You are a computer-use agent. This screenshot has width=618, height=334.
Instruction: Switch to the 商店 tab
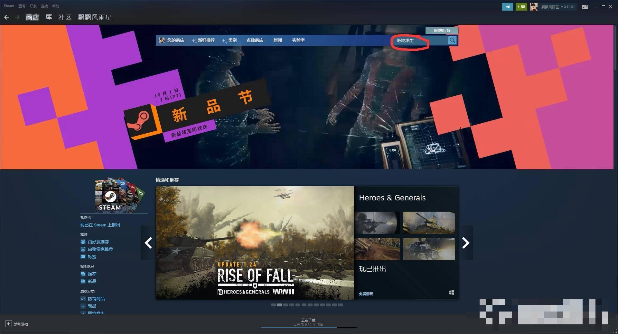point(32,17)
